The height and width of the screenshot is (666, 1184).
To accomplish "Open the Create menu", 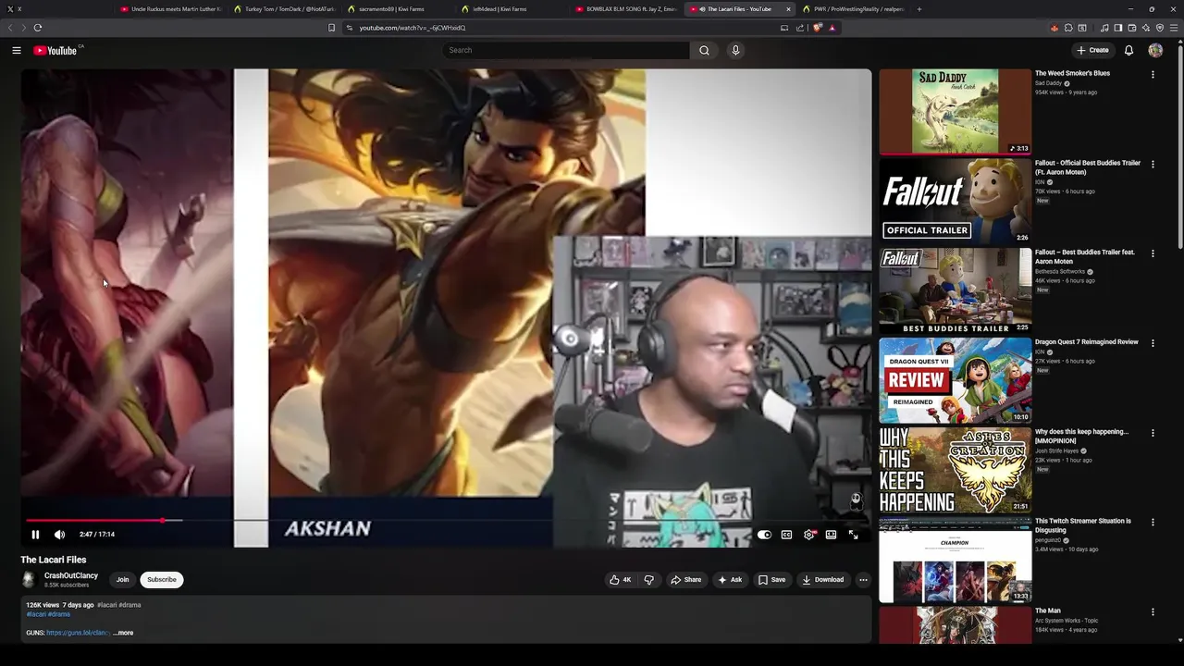I will point(1092,50).
